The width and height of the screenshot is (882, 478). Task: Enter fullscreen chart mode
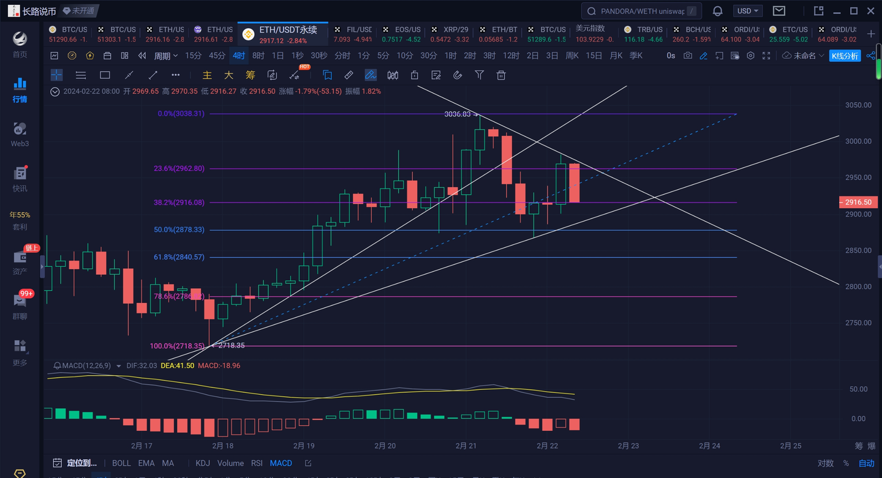click(766, 56)
